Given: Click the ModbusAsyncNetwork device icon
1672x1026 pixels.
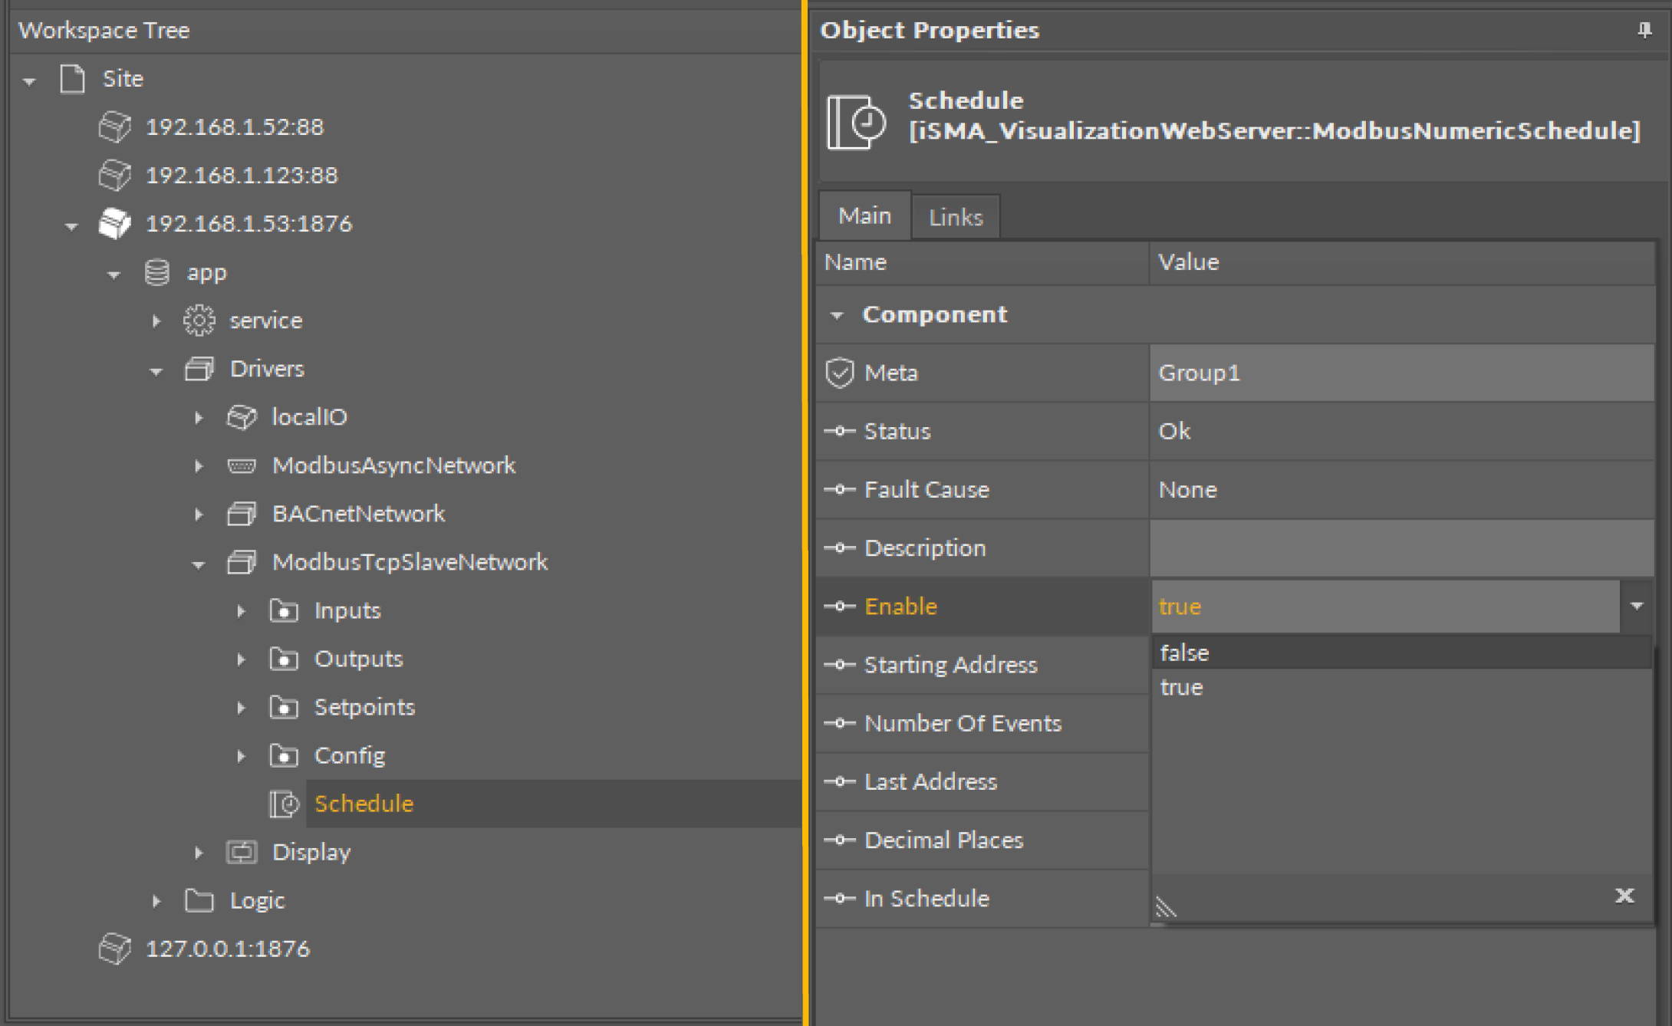Looking at the screenshot, I should pyautogui.click(x=242, y=465).
